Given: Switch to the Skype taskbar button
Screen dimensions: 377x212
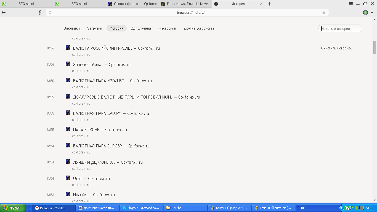Looking at the screenshot, I should coord(142,208).
